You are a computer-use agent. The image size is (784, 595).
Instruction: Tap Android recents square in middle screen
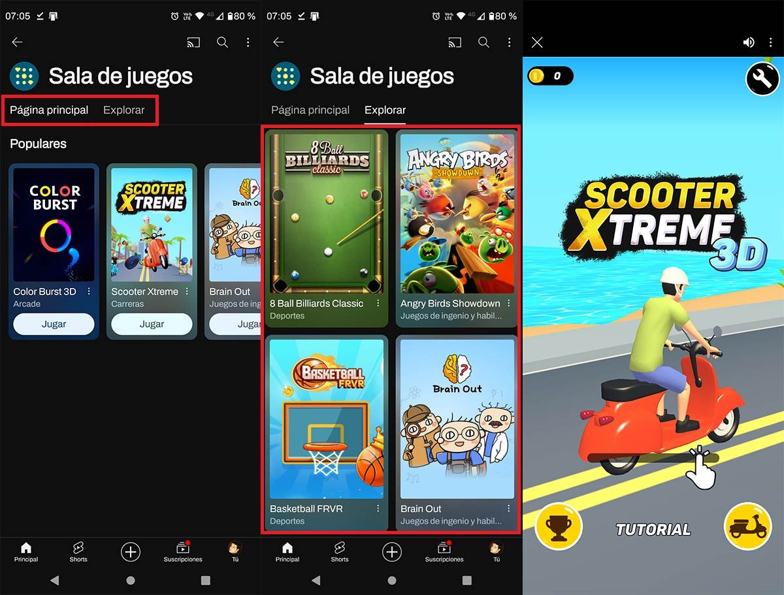pyautogui.click(x=467, y=580)
